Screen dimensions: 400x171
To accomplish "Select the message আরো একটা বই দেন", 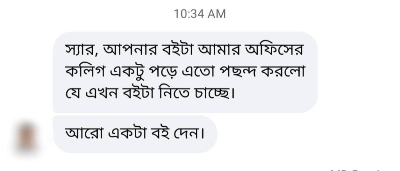I will click(x=134, y=134).
